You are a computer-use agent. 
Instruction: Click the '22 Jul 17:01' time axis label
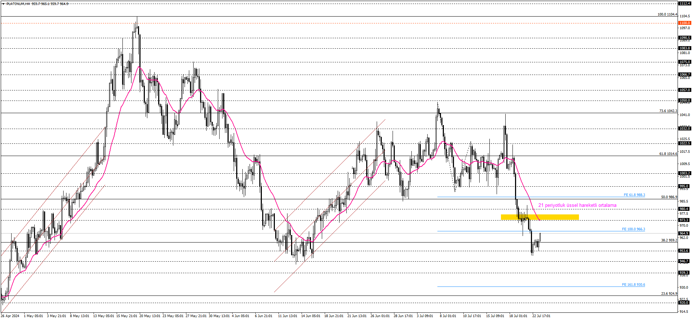tap(541, 316)
